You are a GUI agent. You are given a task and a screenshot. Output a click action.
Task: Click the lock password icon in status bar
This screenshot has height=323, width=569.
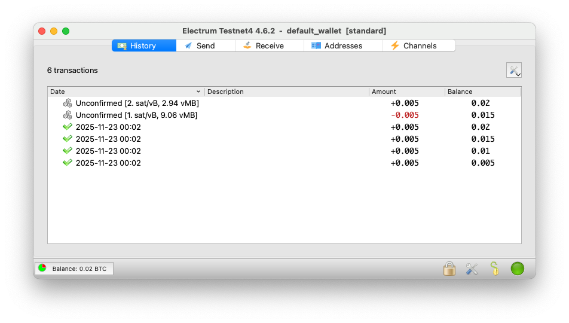[449, 269]
